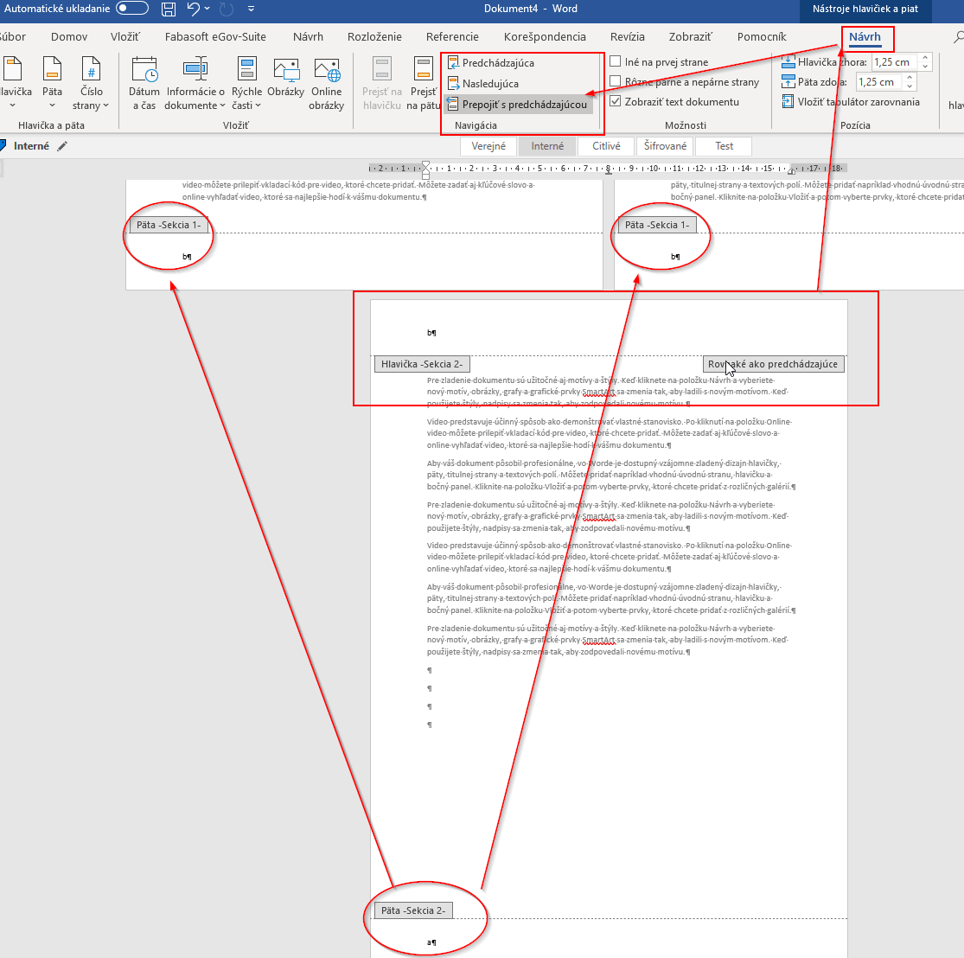Screen dimensions: 964x958
Task: Click the left page Päta -Sekcia 1- label
Action: point(169,225)
